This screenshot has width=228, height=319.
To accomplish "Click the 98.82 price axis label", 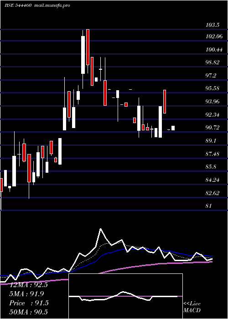I will [212, 62].
